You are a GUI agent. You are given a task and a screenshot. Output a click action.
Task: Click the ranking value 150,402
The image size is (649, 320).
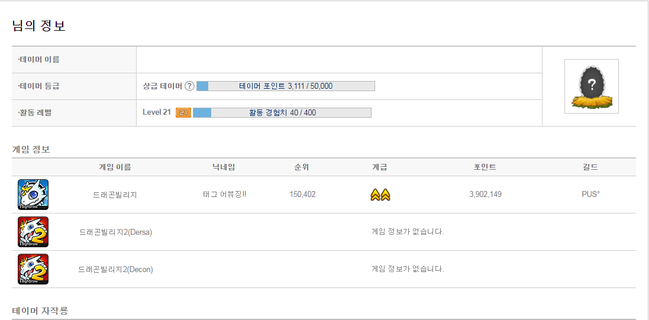[302, 194]
